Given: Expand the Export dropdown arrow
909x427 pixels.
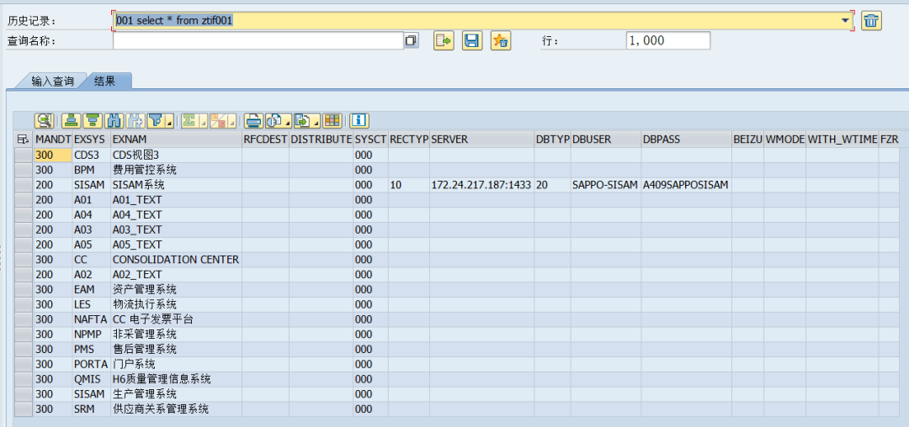Looking at the screenshot, I should (316, 120).
